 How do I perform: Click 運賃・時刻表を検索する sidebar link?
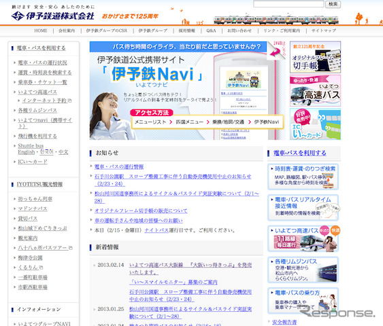[x=45, y=73]
